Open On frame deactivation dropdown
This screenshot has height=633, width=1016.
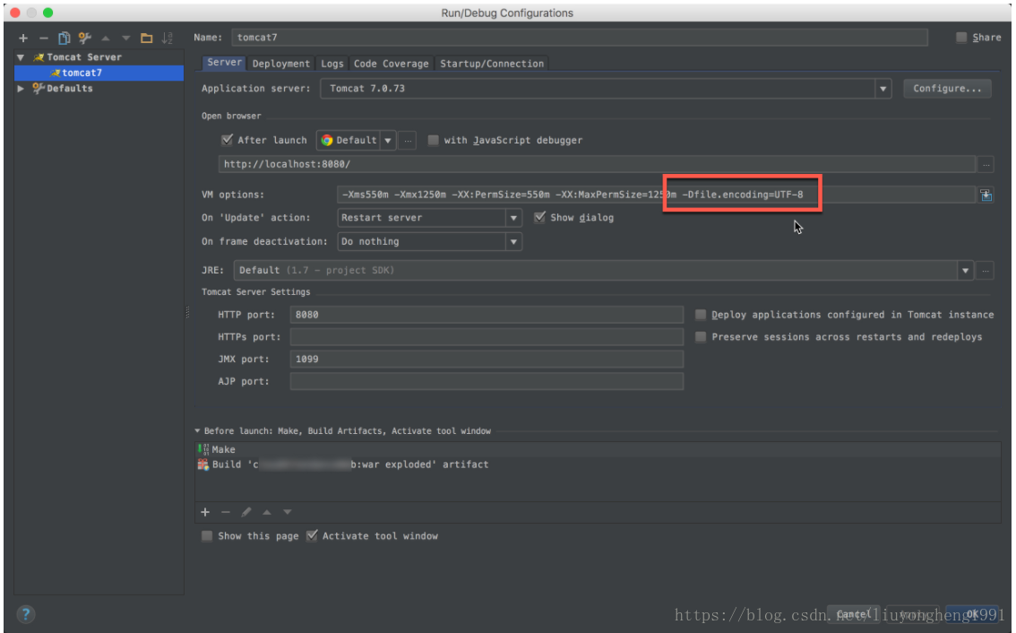(x=429, y=241)
